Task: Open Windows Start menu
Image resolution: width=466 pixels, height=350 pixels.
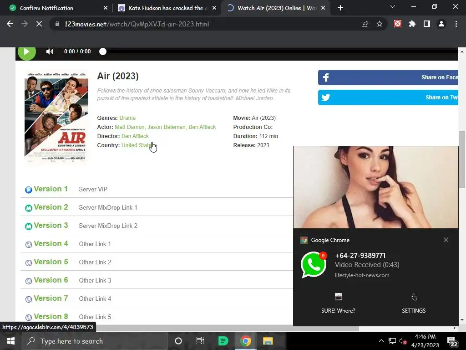Action: coord(11,341)
